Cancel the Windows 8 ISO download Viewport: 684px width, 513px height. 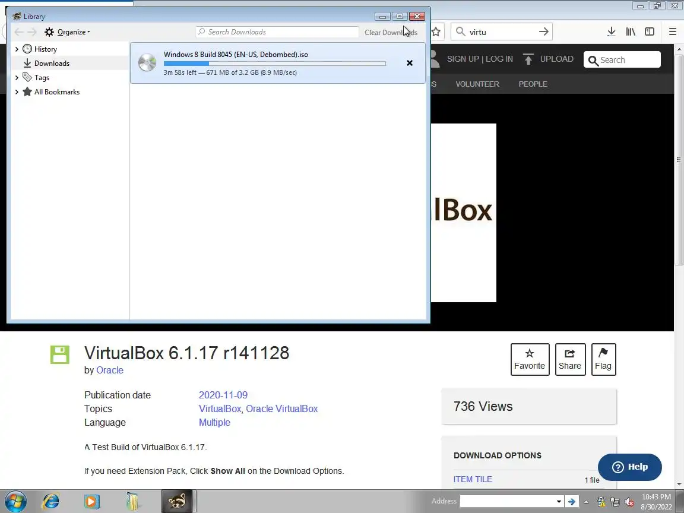coord(410,63)
